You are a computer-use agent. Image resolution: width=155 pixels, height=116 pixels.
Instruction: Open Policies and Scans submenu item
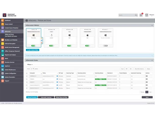(x=9, y=34)
